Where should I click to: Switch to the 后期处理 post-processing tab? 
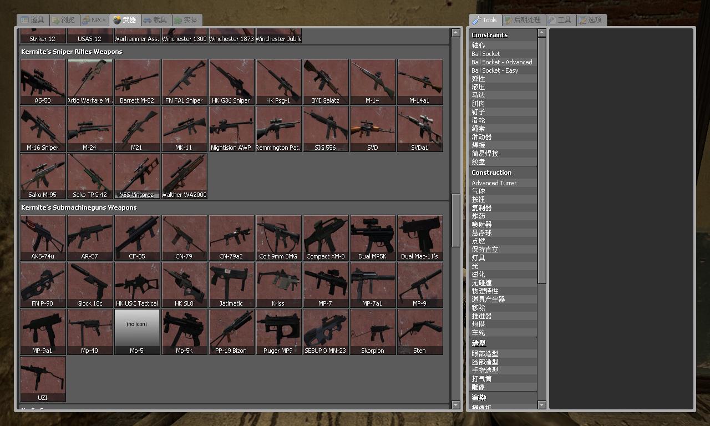pos(524,20)
